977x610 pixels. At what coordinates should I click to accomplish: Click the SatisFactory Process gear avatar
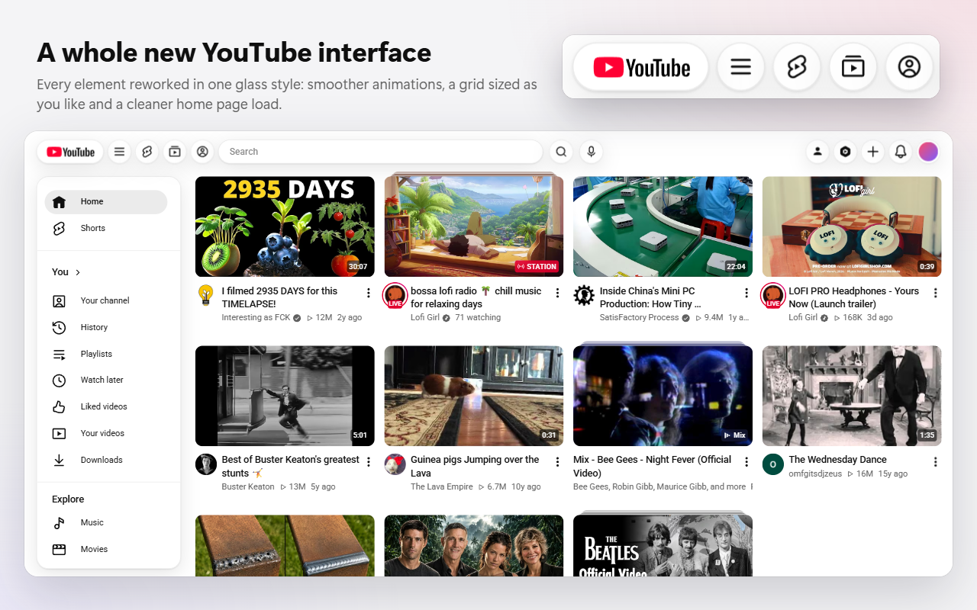coord(584,295)
